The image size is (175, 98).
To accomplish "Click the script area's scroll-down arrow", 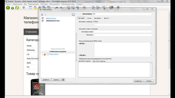I will click(x=151, y=76).
